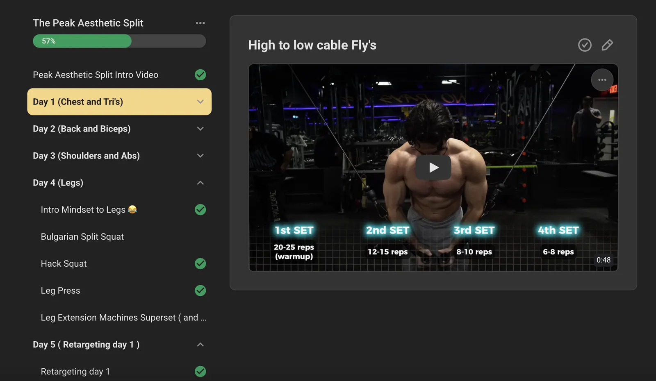Toggle completion check for Retargeting day 1
The height and width of the screenshot is (381, 656).
point(200,371)
